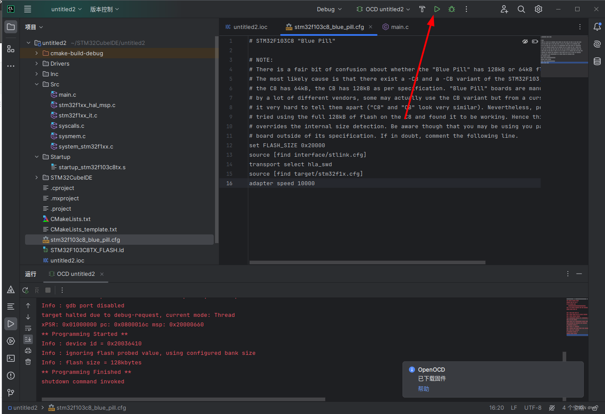Open the Problems tool window
This screenshot has height=414, width=605.
pyautogui.click(x=10, y=375)
